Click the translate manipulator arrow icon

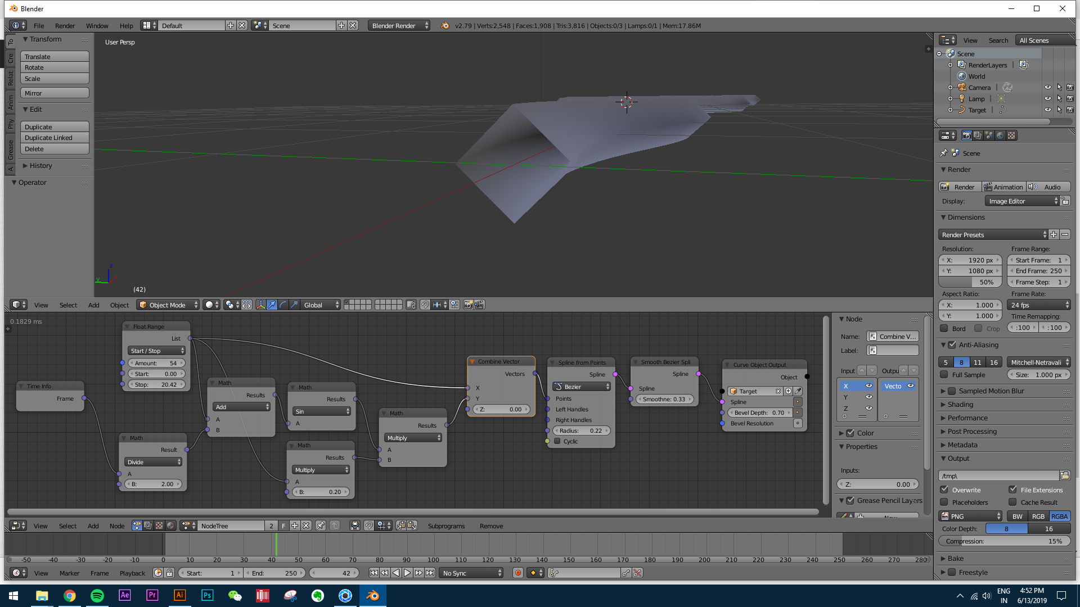pyautogui.click(x=272, y=305)
